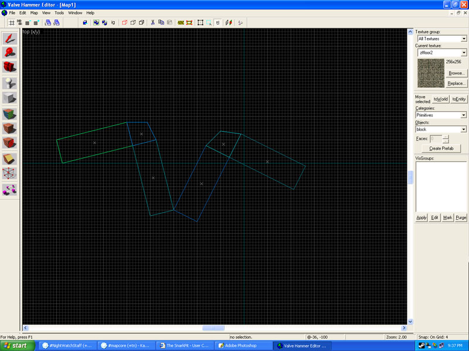The image size is (469, 351).
Task: Select the red arrow Selection tool
Action: coord(9,38)
